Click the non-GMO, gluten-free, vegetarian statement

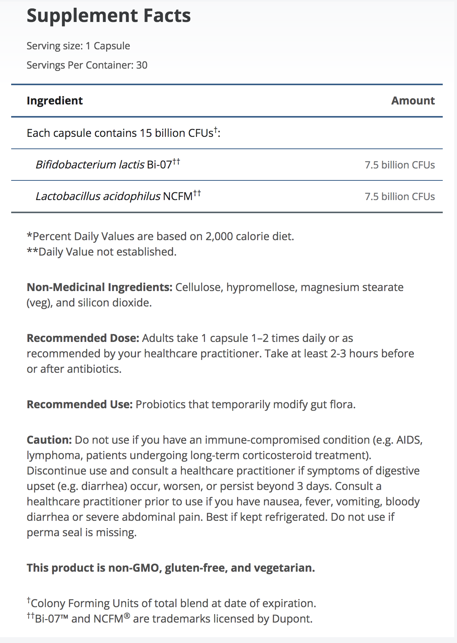tap(171, 568)
